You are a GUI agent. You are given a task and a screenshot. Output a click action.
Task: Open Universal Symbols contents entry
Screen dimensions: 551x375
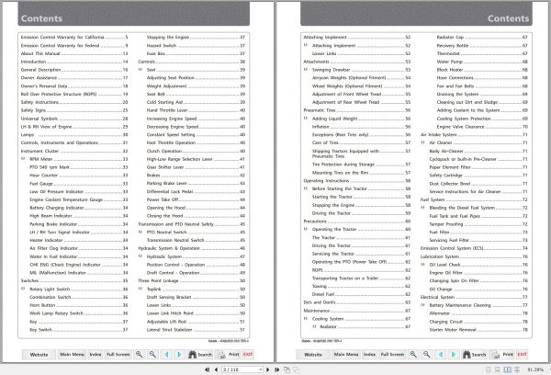click(x=74, y=119)
